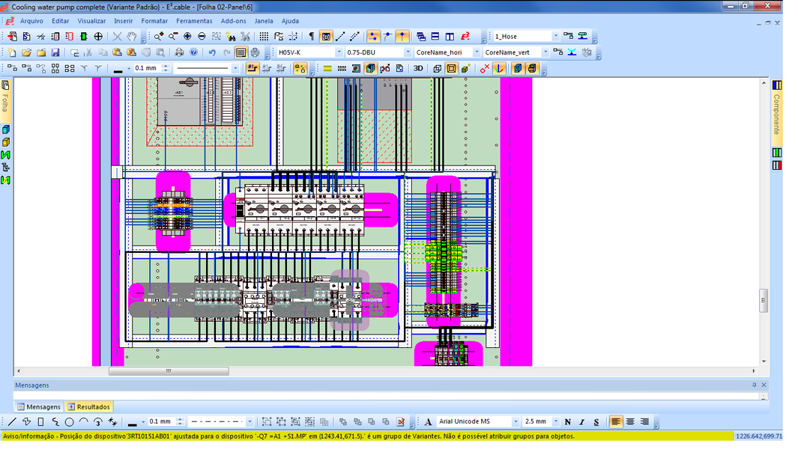Click the diagonal connect line icon
798x449 pixels.
(340, 36)
